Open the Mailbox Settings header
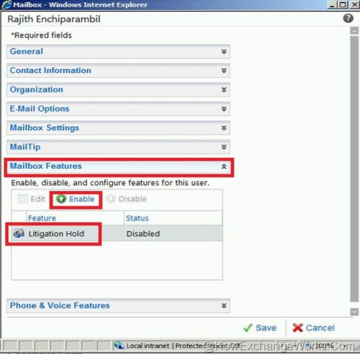 pos(118,128)
